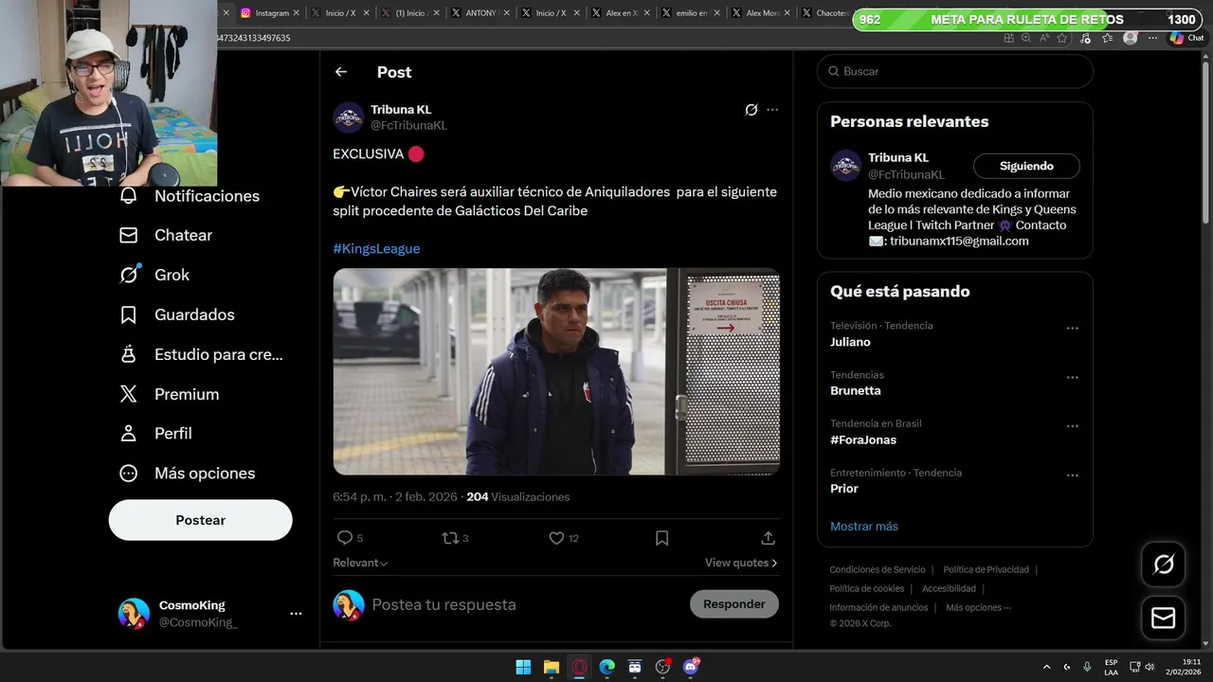Open Grok icon on the post header

click(751, 110)
